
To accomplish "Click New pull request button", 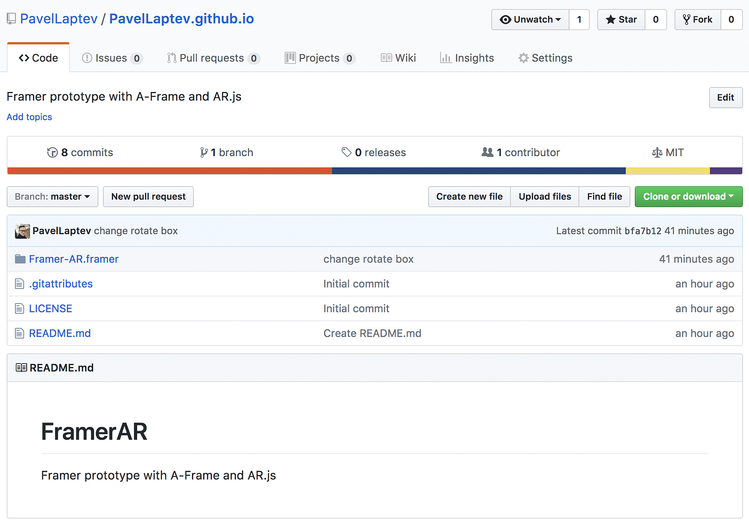I will (x=148, y=197).
